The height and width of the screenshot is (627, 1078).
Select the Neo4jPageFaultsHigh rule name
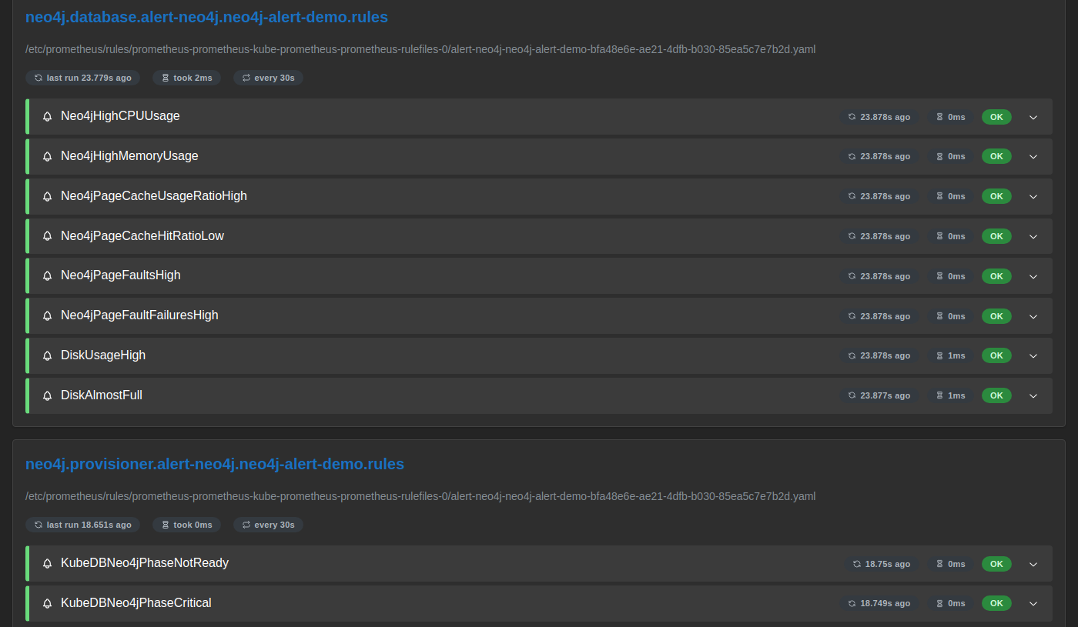click(x=121, y=275)
